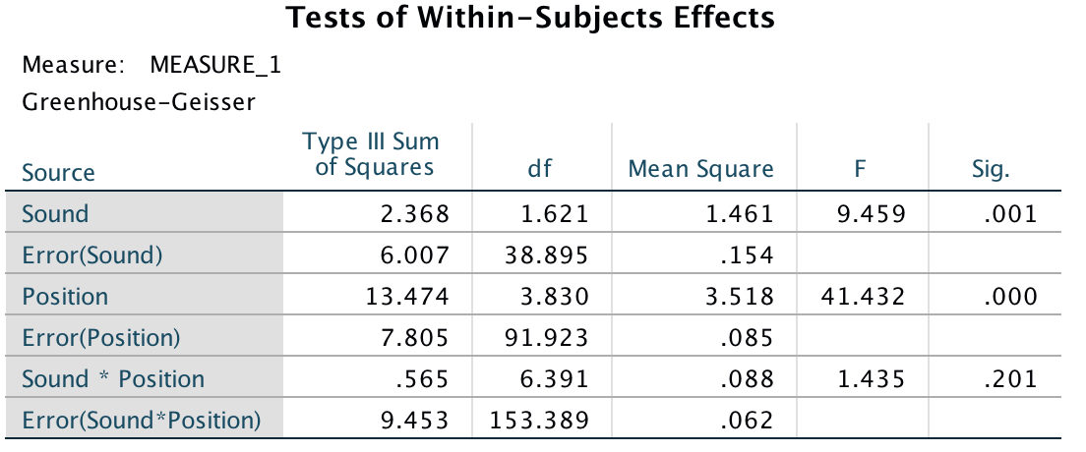Select the Sig. value .201 cell

click(1010, 379)
